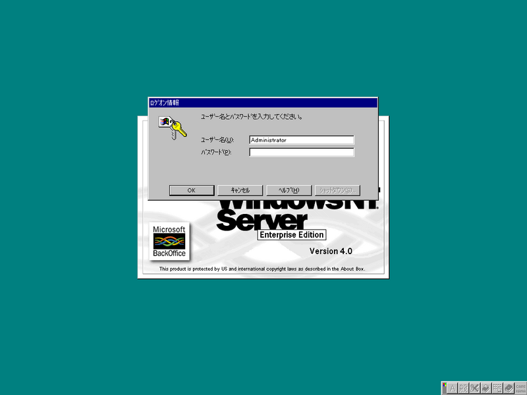The width and height of the screenshot is (527, 395).
Task: Click the ユーザー名とパスワードを入力してください prompt
Action: click(252, 117)
